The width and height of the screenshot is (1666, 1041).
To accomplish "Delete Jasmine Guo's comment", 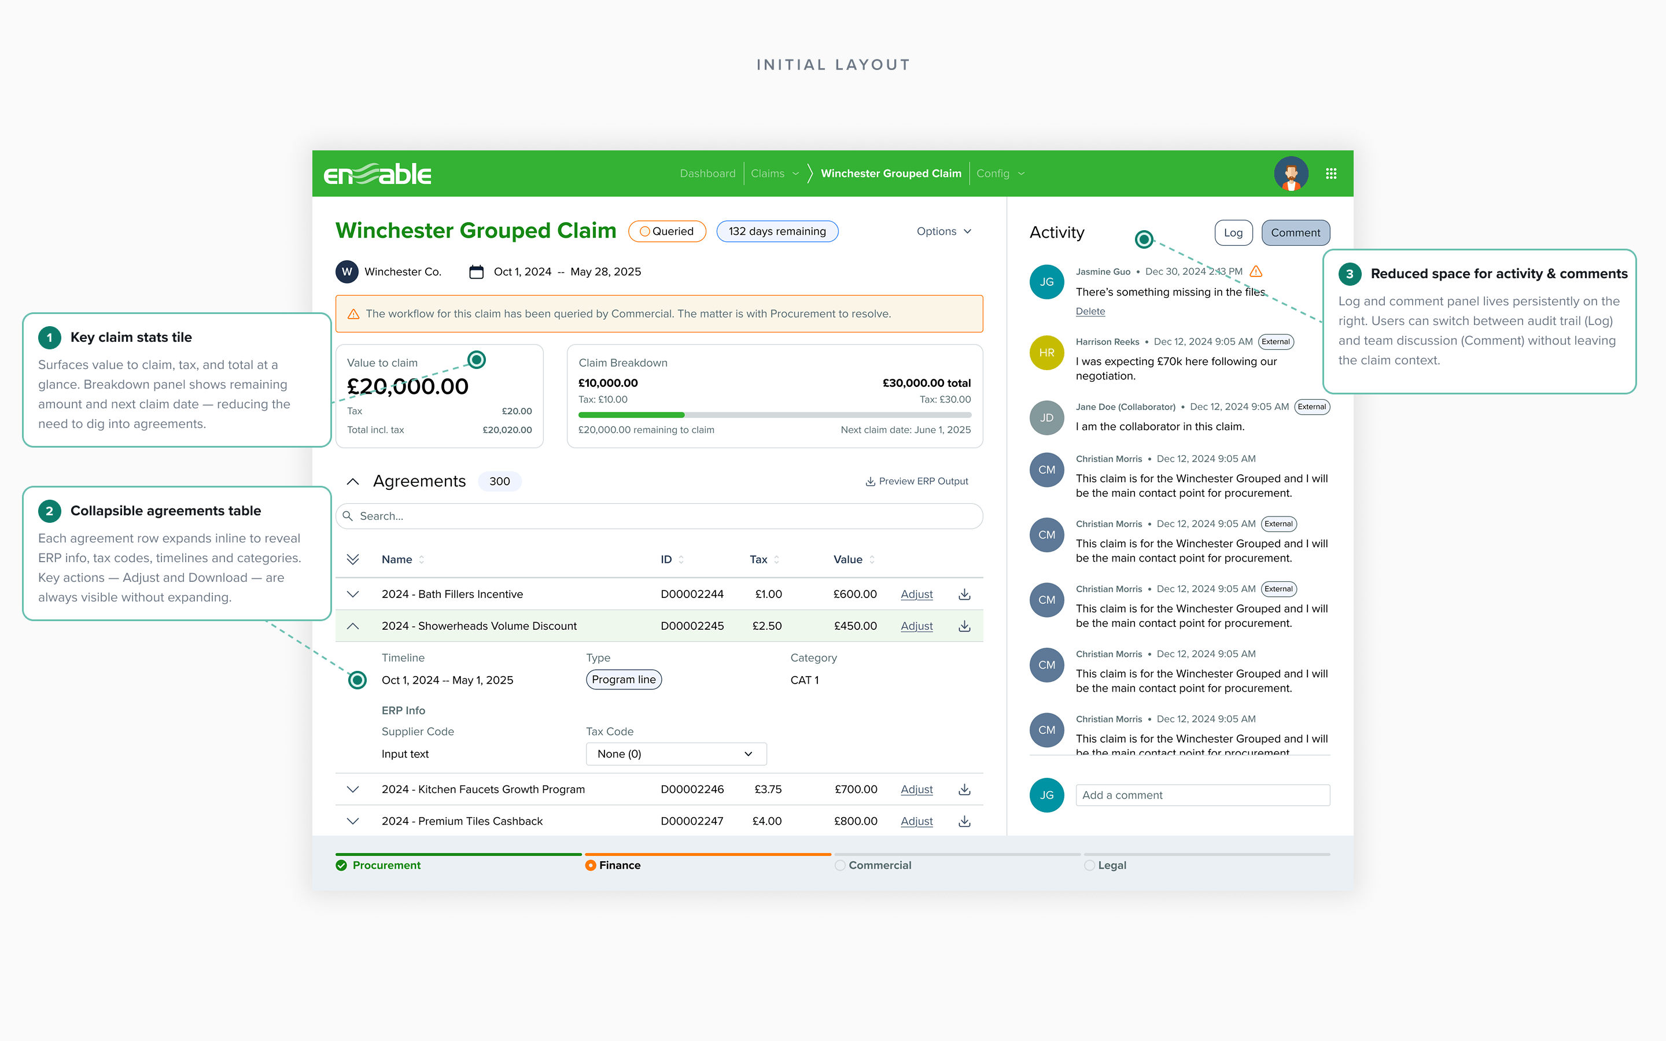I will point(1090,311).
